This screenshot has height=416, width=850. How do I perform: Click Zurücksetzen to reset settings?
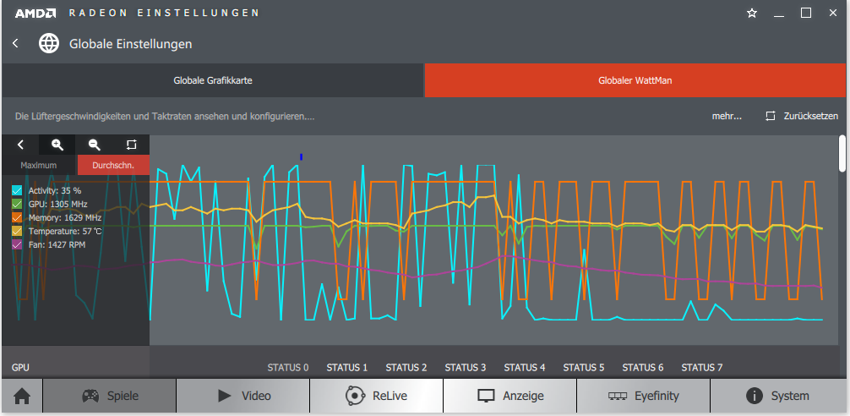(x=810, y=116)
